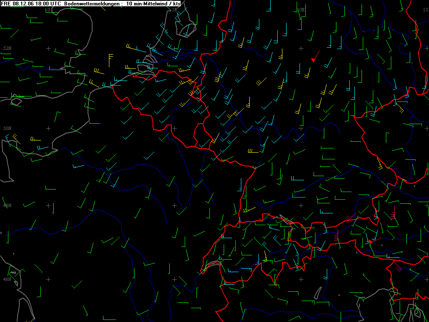Select the grid cross at 52N and 10E

tap(301, 49)
